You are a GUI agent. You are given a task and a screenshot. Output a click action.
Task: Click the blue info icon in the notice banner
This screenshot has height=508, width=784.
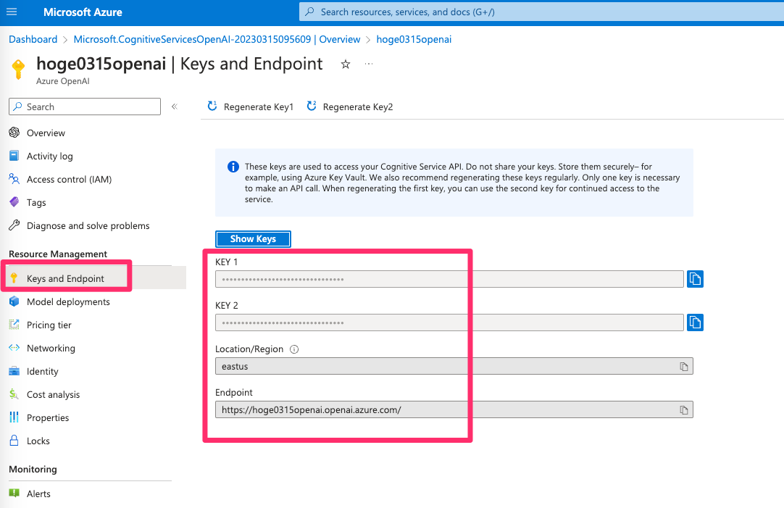[x=233, y=167]
